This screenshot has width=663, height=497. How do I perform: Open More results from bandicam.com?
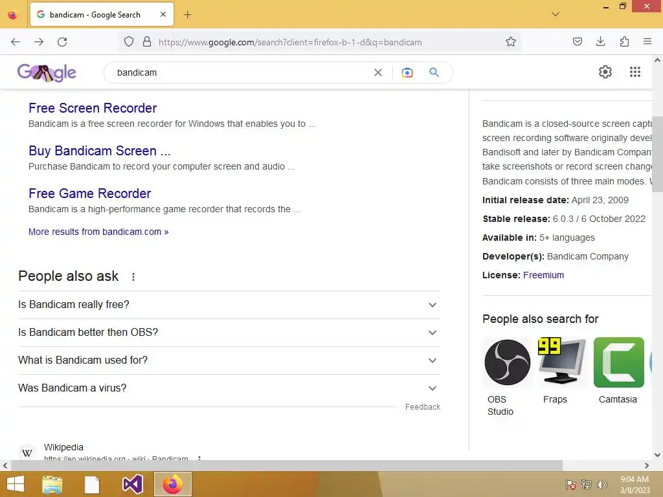coord(98,232)
